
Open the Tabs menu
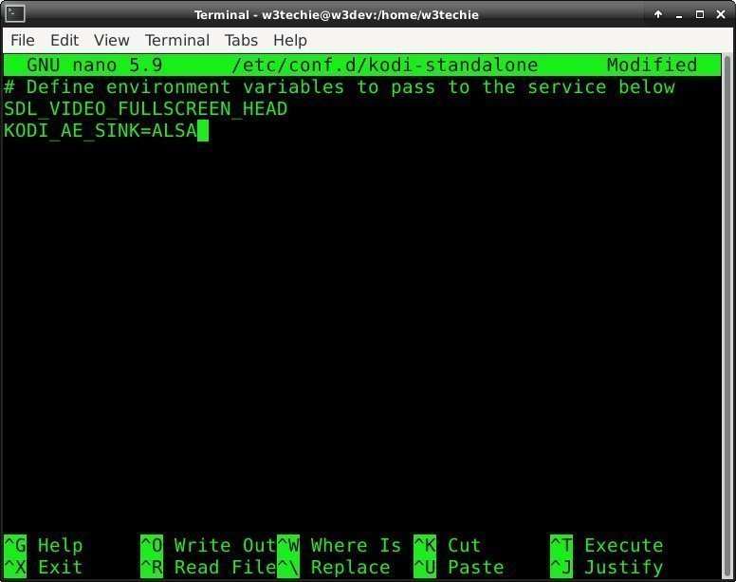coord(241,41)
